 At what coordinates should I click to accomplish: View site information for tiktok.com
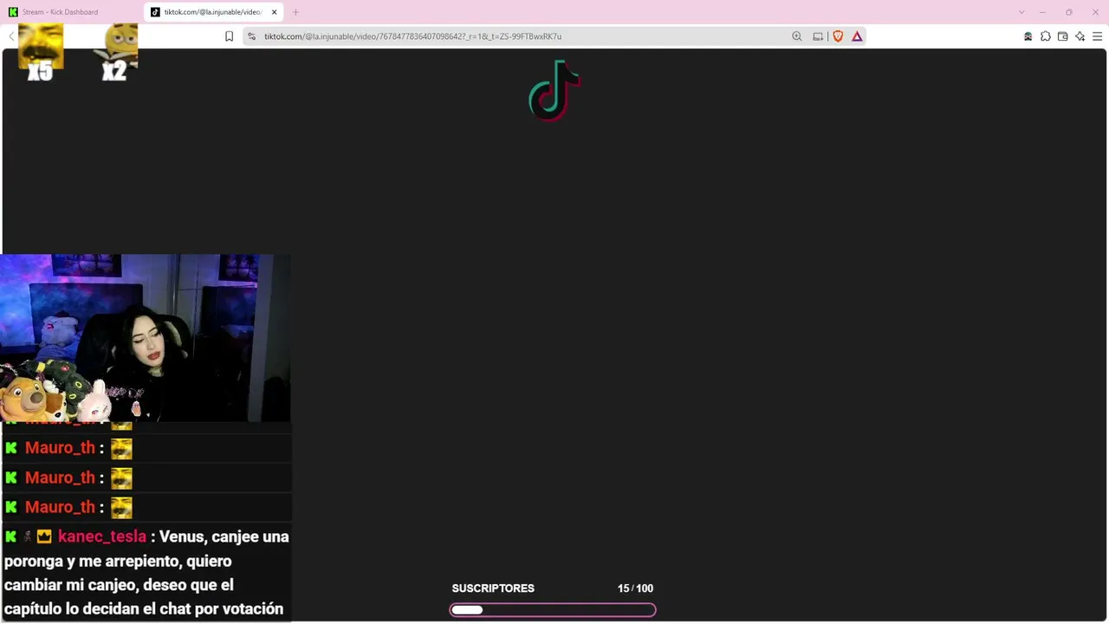(251, 36)
